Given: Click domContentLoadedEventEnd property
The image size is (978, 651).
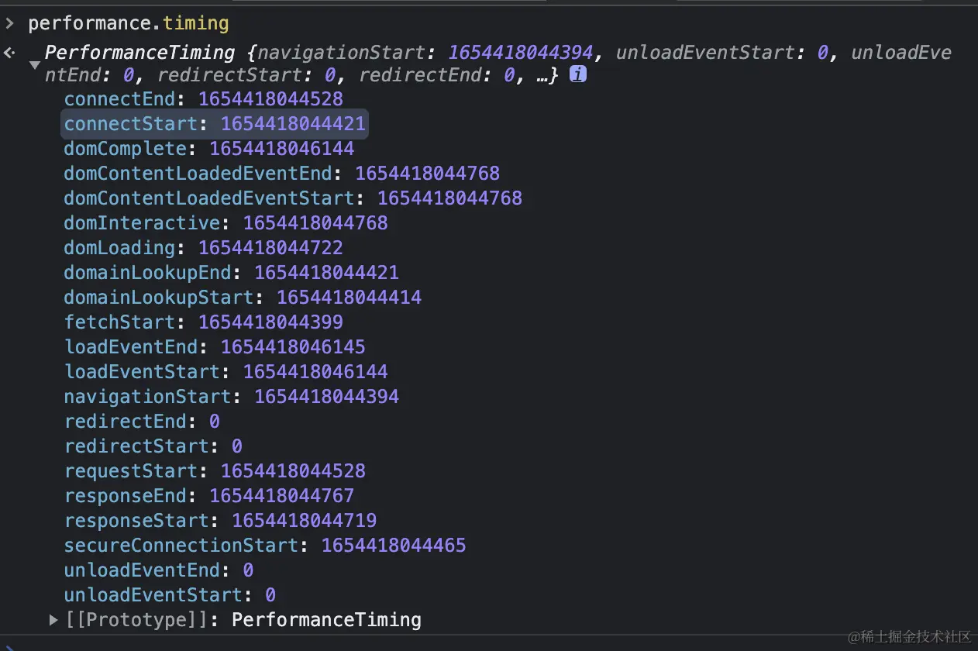Looking at the screenshot, I should 282,174.
